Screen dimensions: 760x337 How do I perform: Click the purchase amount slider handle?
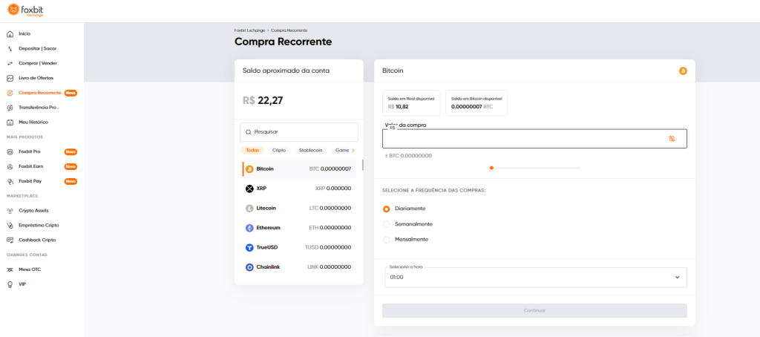coord(491,168)
